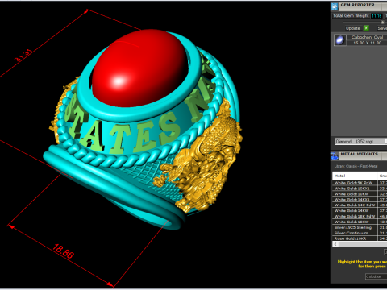The height and width of the screenshot is (290, 387).
Task: Click the scroll-left arrow of metal table
Action: pyautogui.click(x=335, y=244)
